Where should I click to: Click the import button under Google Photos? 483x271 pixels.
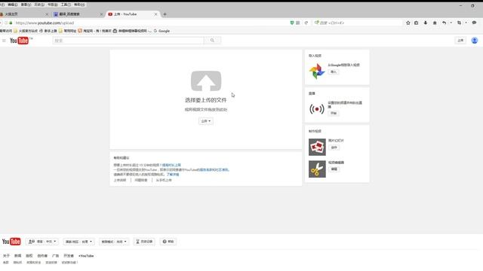click(x=334, y=72)
